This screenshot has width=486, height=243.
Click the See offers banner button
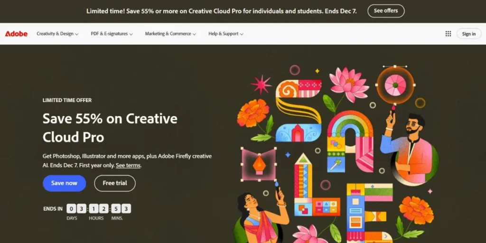386,11
